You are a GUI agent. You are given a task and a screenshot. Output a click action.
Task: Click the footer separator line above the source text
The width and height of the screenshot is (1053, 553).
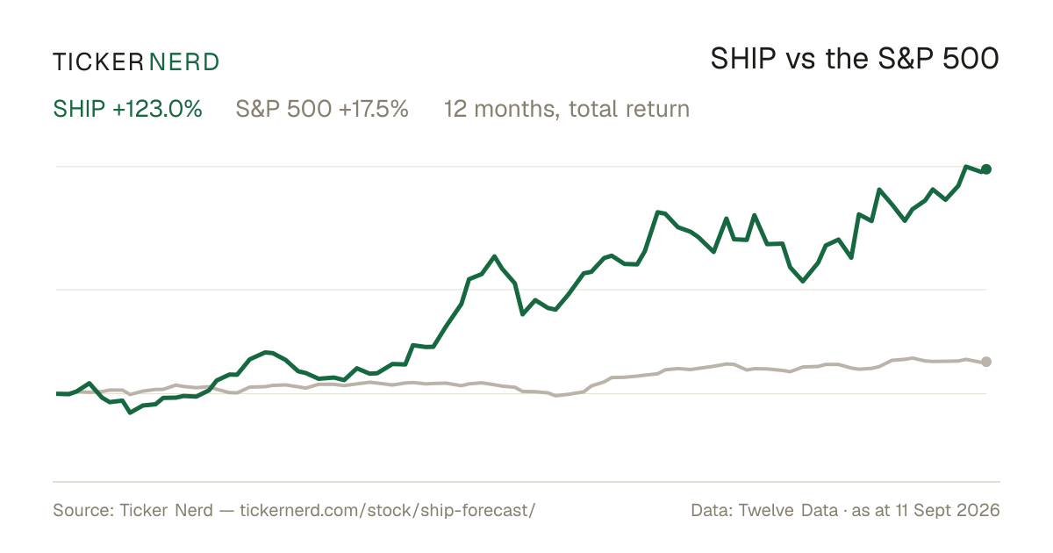pos(526,481)
